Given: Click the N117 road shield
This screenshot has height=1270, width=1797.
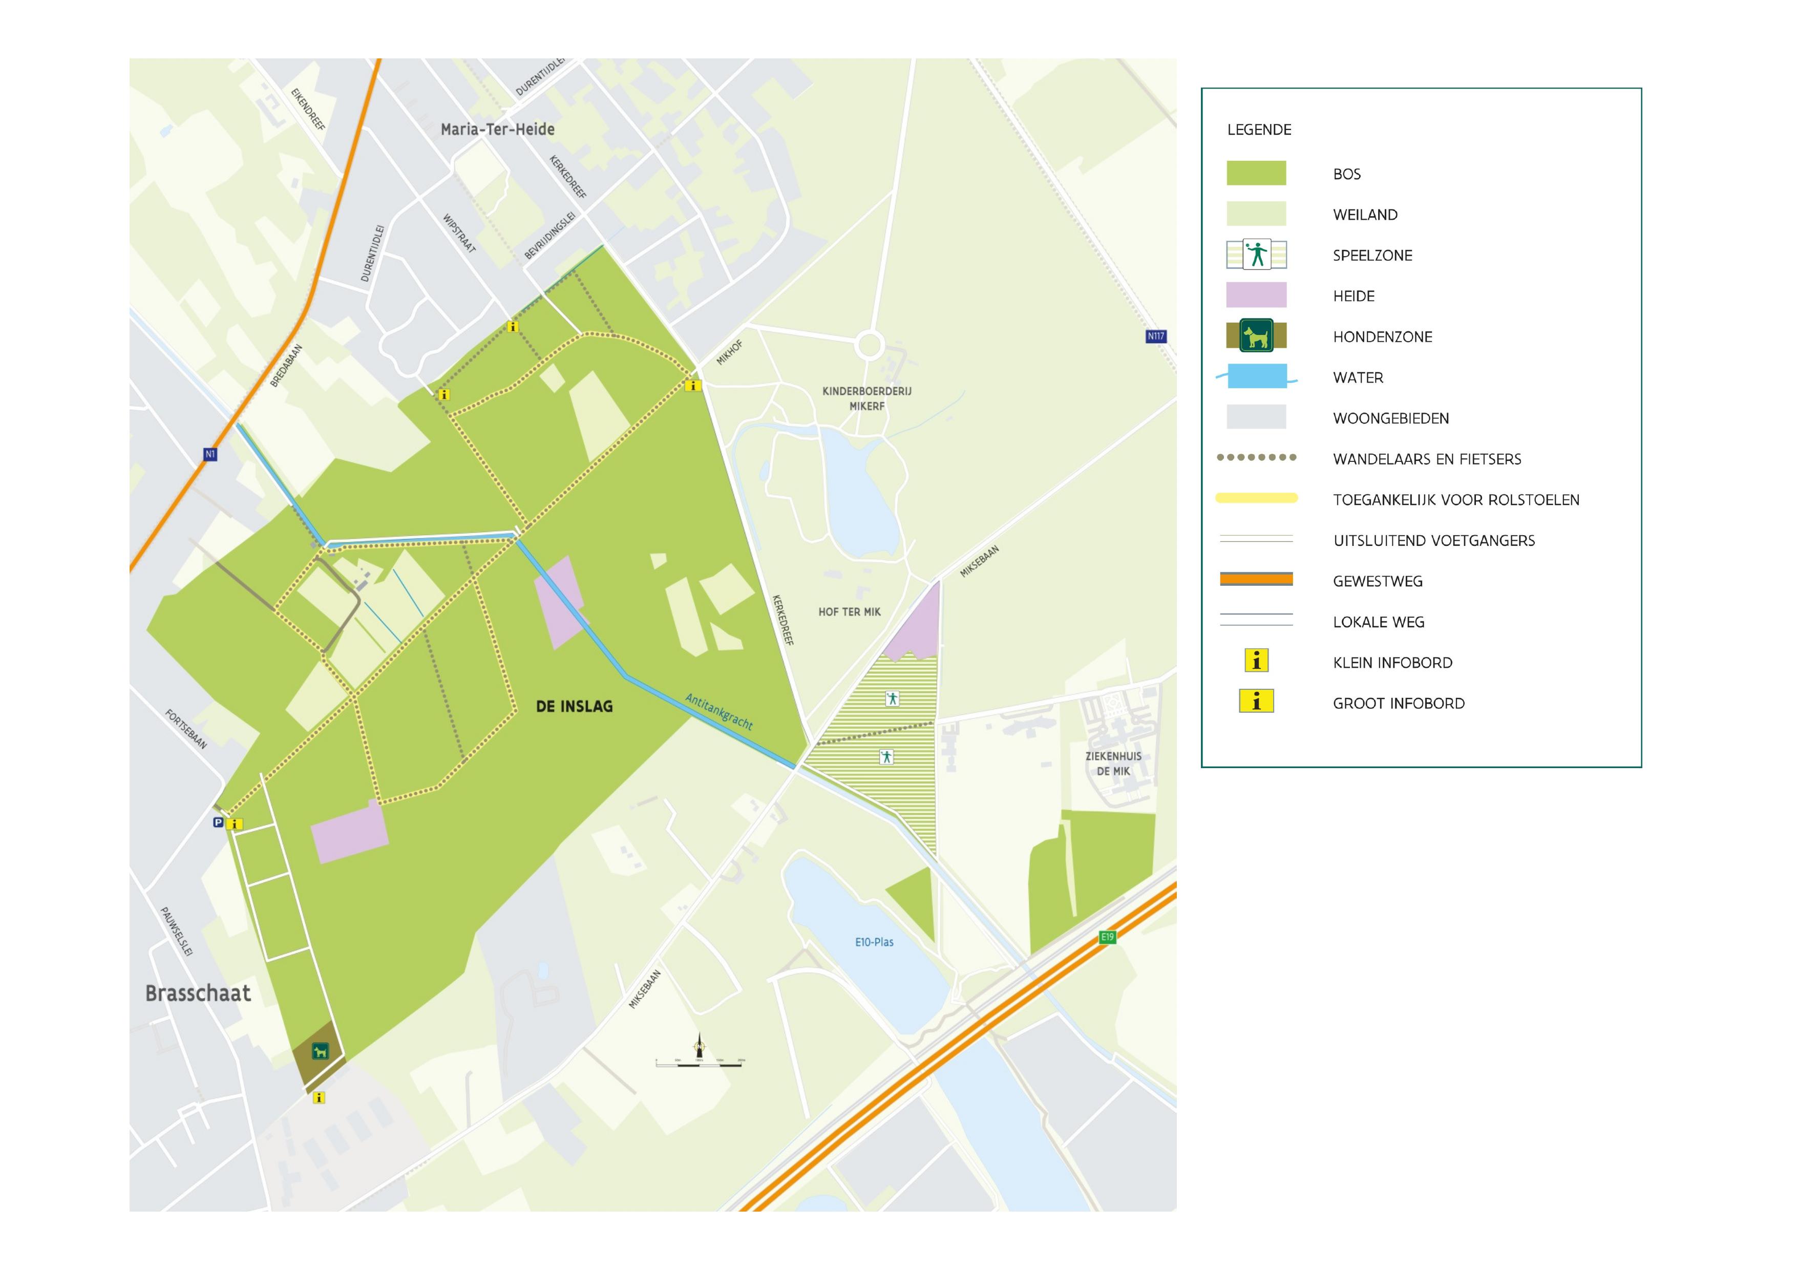Looking at the screenshot, I should pos(1155,336).
